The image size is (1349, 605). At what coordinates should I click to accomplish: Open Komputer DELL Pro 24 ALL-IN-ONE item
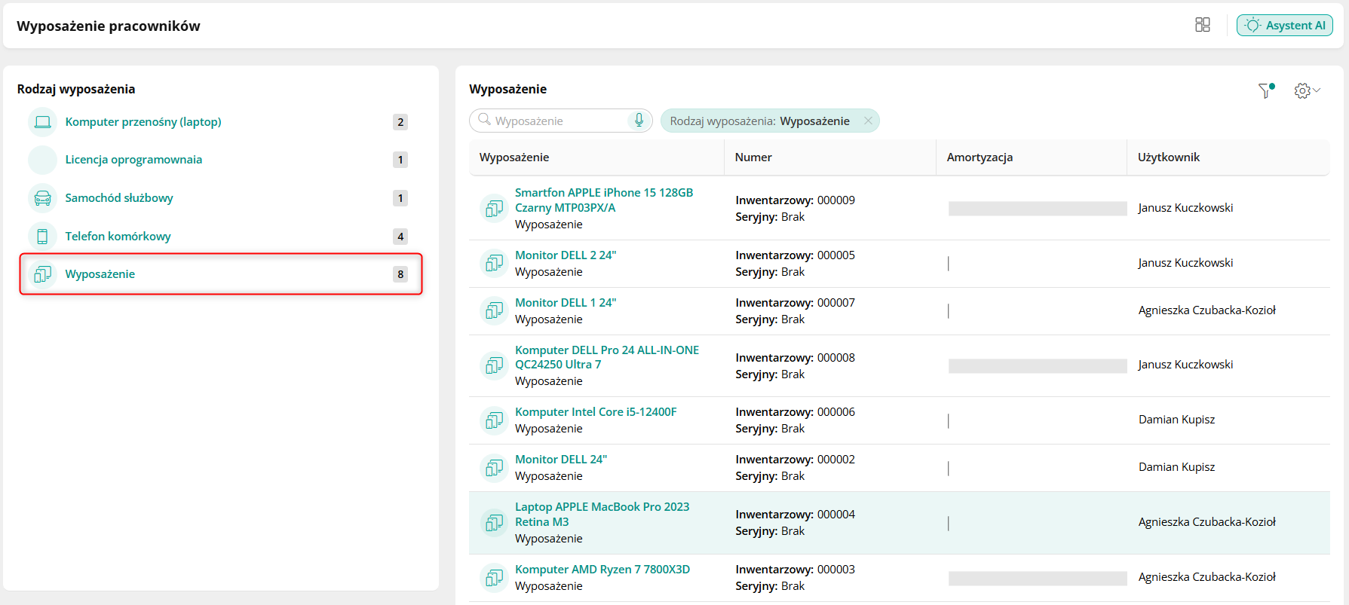click(607, 357)
